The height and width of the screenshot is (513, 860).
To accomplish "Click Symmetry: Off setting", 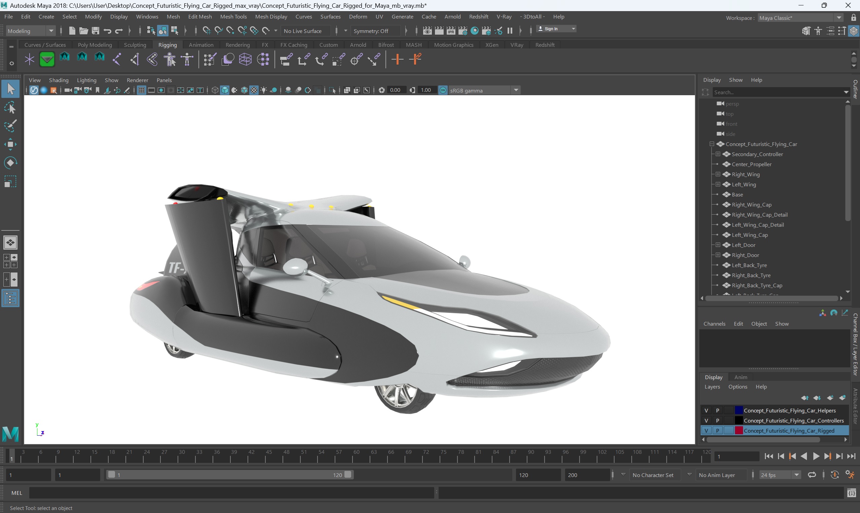I will (x=376, y=31).
